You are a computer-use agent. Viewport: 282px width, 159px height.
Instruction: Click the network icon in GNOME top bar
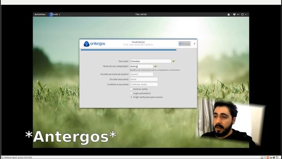pos(234,15)
